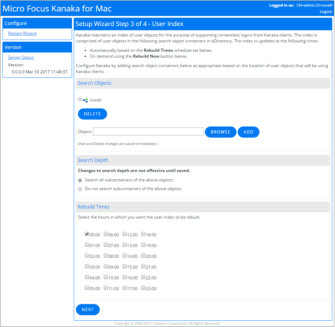
Task: Select the 09:00 rebuild time
Action: coord(105,266)
